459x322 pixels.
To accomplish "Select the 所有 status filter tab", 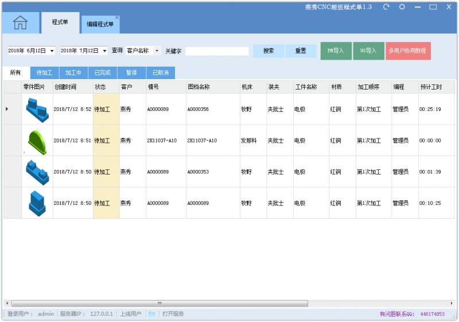I will (15, 72).
